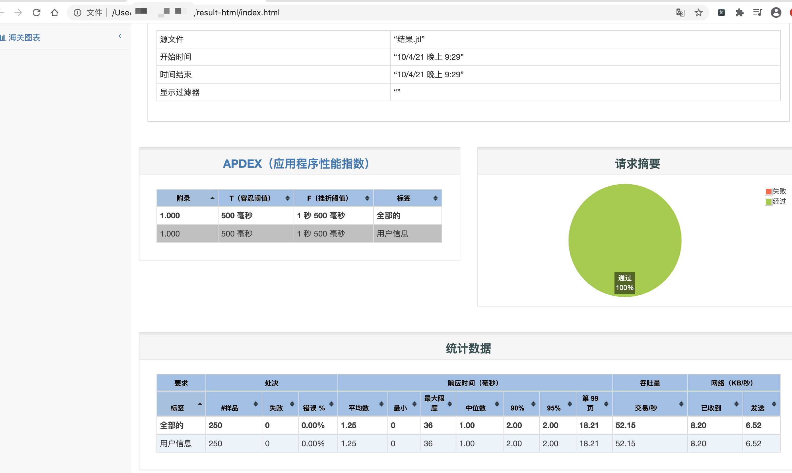Sort statistics by 失败 column
792x473 pixels.
pyautogui.click(x=280, y=404)
